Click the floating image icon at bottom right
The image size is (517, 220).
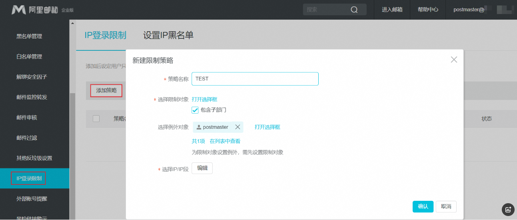[x=508, y=209]
